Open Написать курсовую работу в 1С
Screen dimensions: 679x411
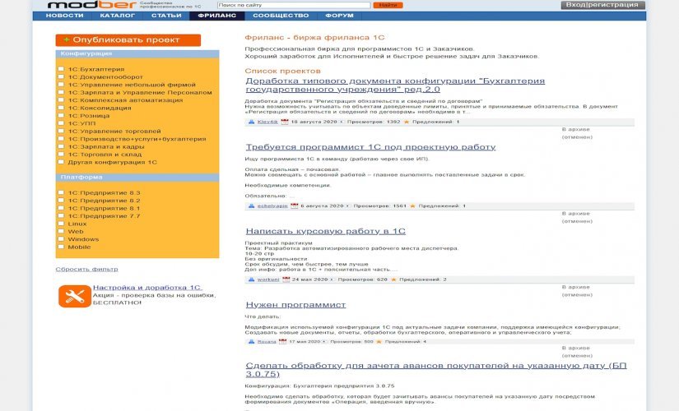[326, 231]
